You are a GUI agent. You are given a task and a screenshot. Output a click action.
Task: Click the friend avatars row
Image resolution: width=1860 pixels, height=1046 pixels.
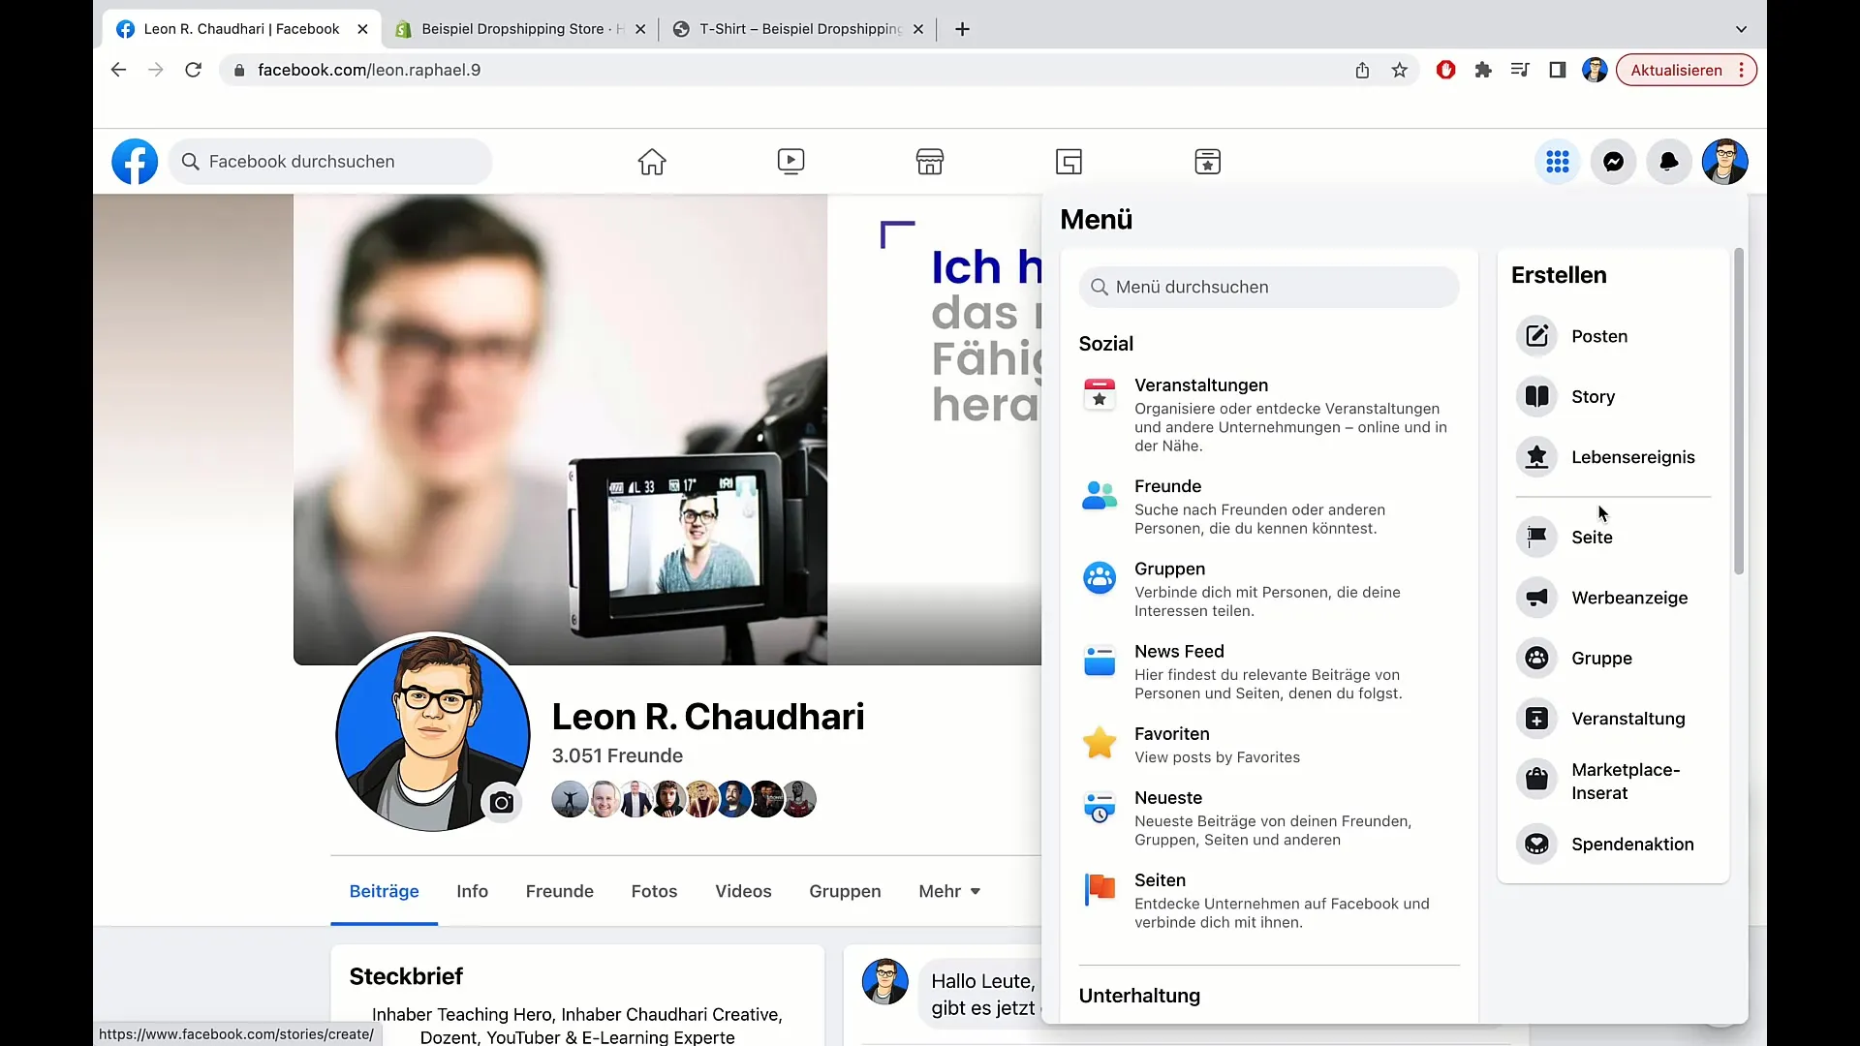click(x=684, y=799)
